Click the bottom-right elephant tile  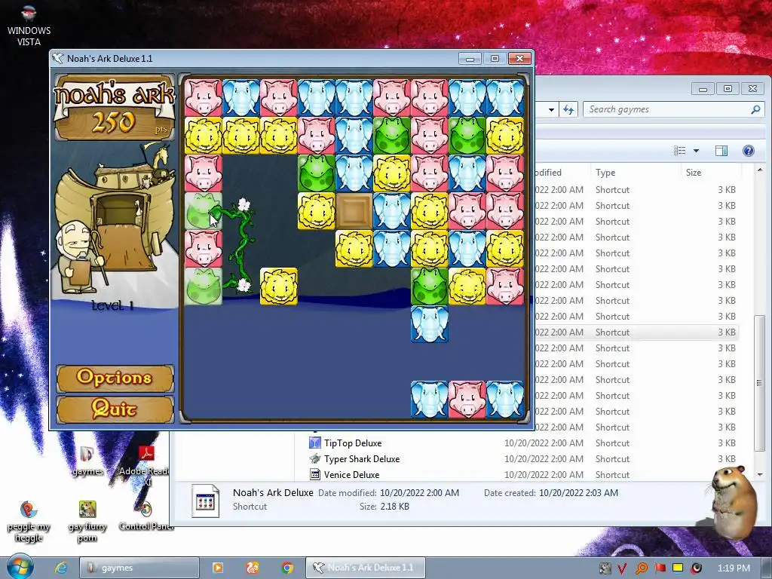coord(504,399)
